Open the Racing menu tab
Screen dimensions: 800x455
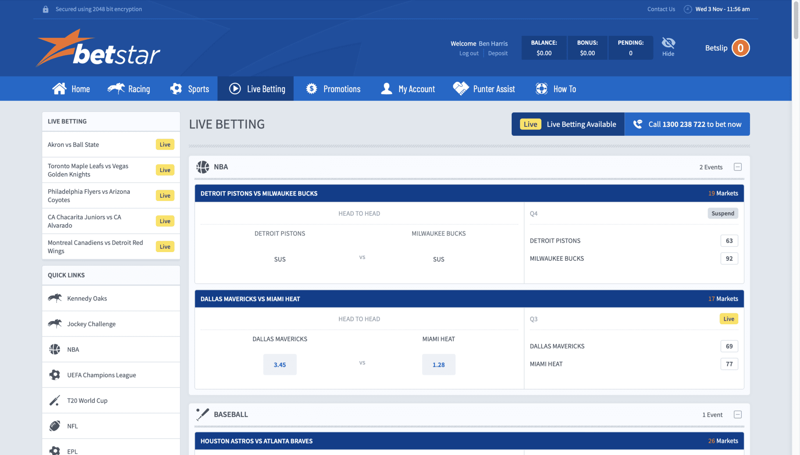pyautogui.click(x=129, y=89)
